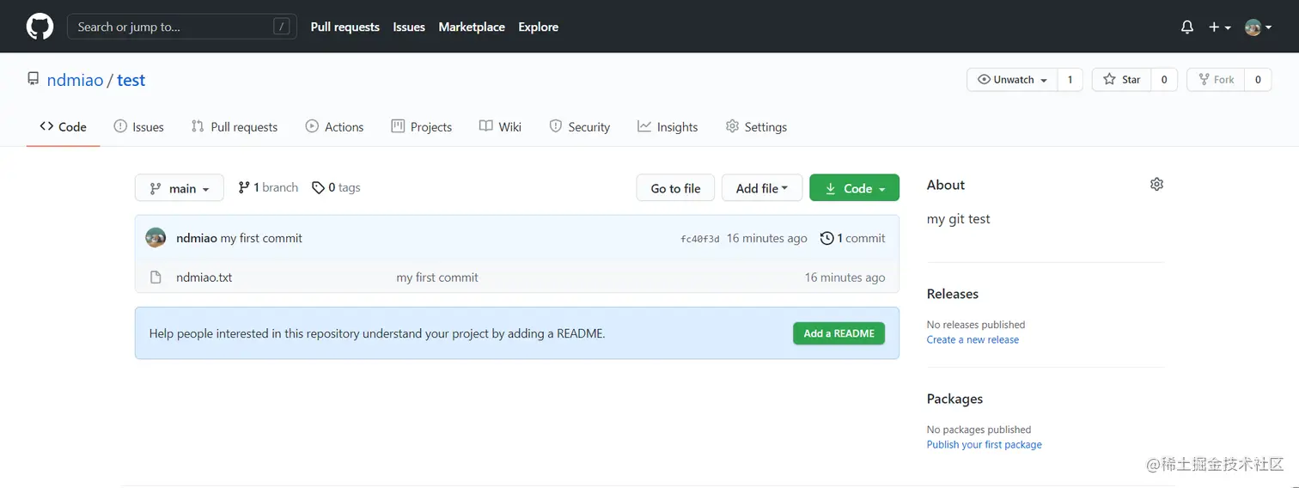Star this repository

(1121, 80)
